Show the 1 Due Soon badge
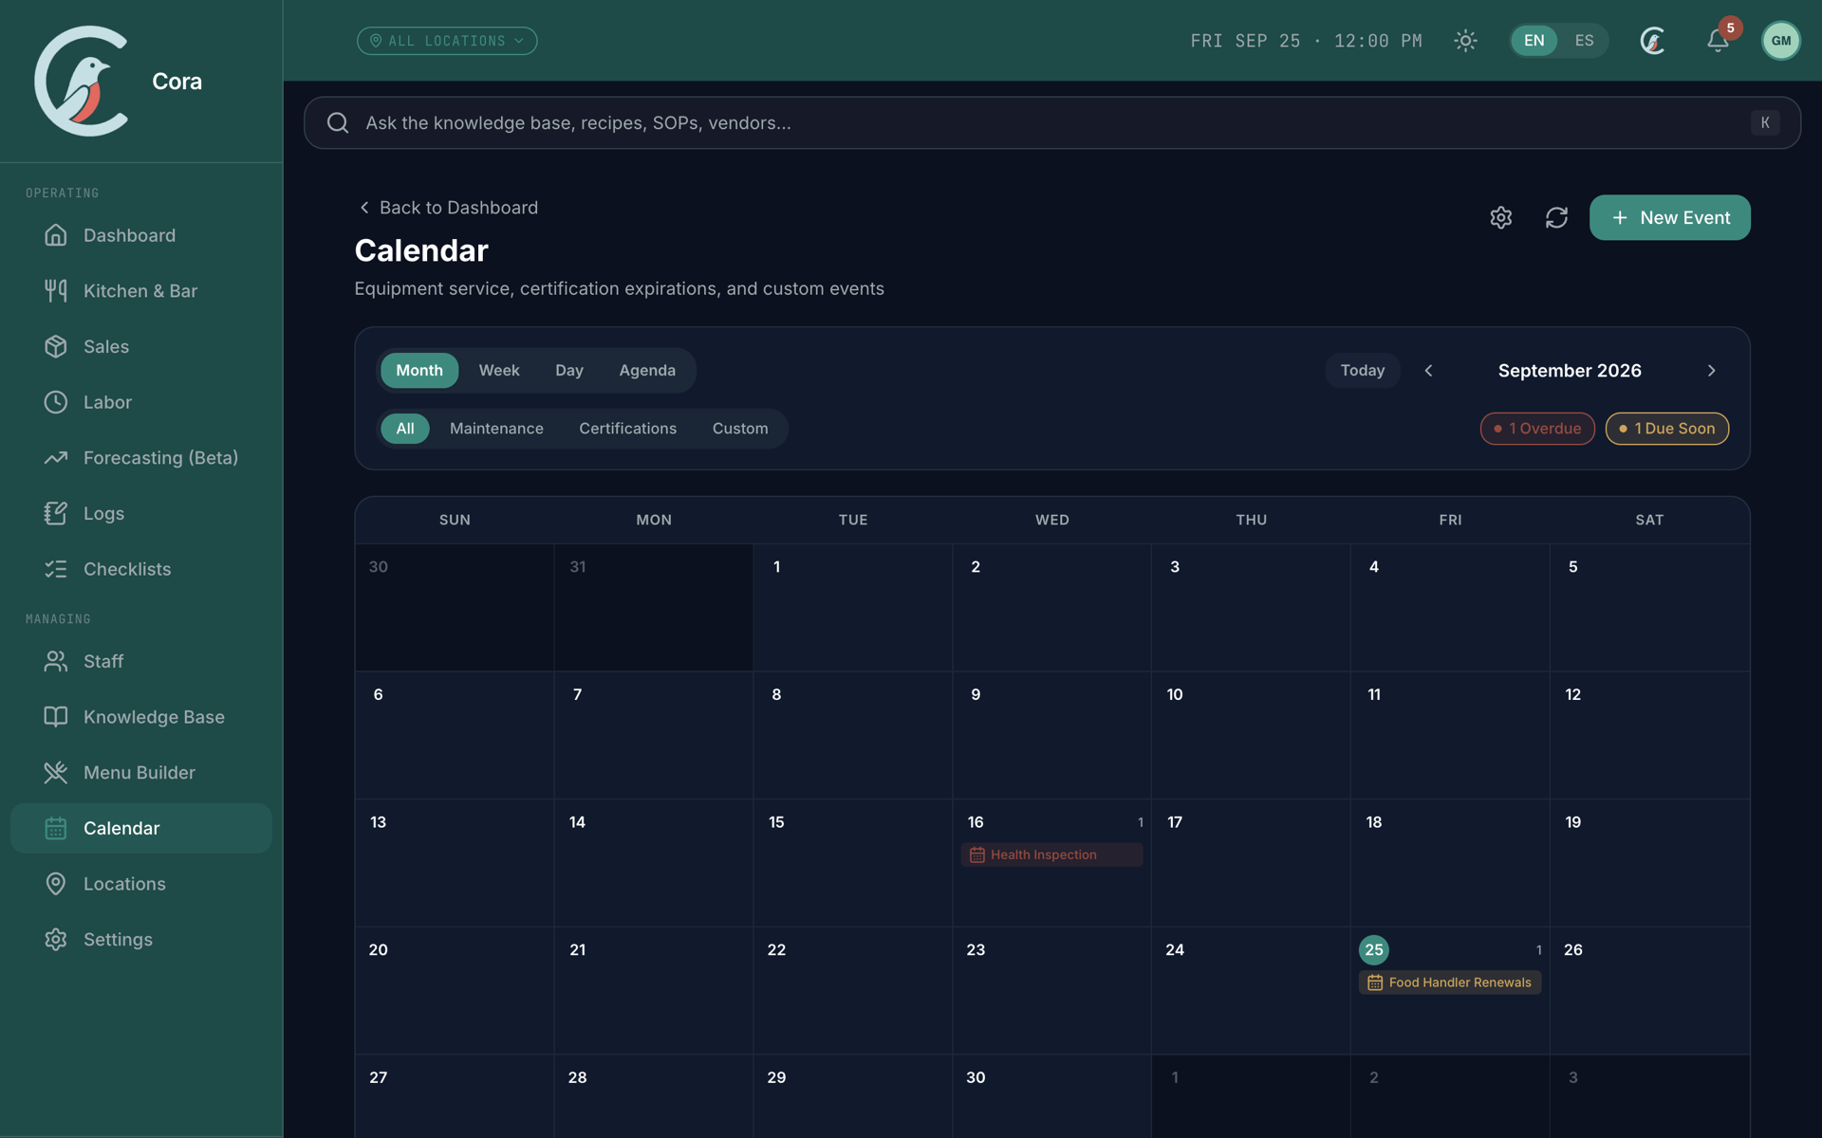The height and width of the screenshot is (1138, 1822). [x=1666, y=429]
